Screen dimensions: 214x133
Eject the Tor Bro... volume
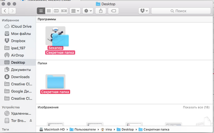pos(31,120)
